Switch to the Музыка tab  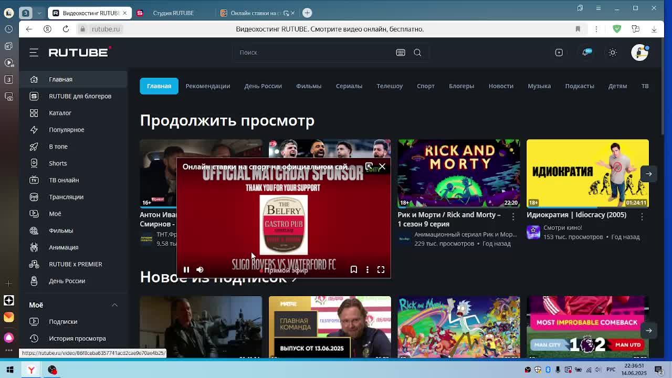pos(539,86)
